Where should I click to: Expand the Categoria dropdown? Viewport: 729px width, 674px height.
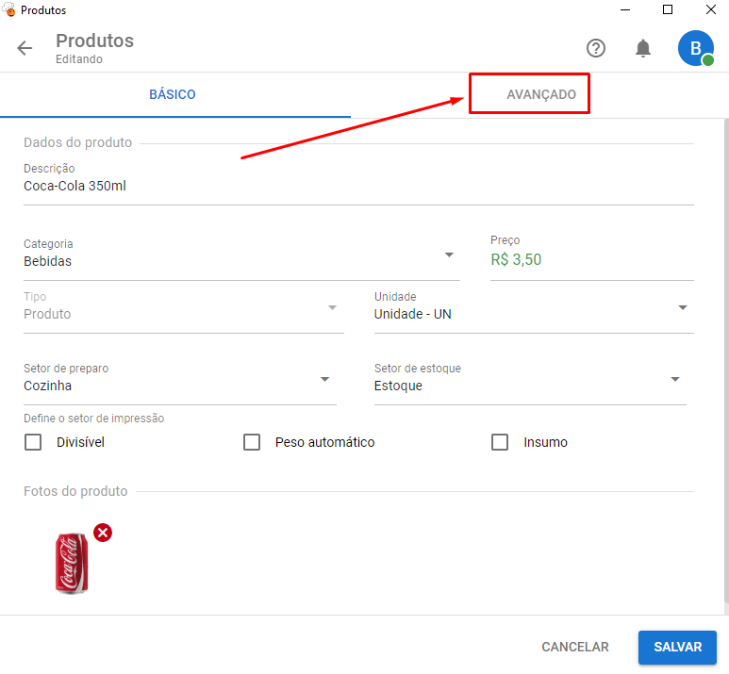coord(449,255)
